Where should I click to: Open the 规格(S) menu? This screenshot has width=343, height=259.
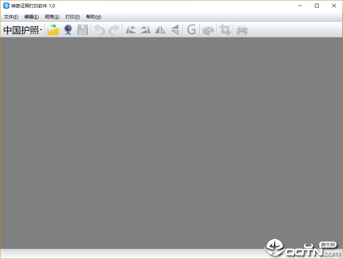52,17
